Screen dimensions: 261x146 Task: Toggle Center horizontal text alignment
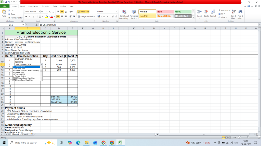(62, 16)
